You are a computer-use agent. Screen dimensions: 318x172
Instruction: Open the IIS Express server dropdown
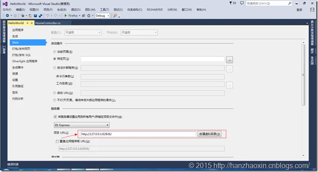pyautogui.click(x=82, y=125)
